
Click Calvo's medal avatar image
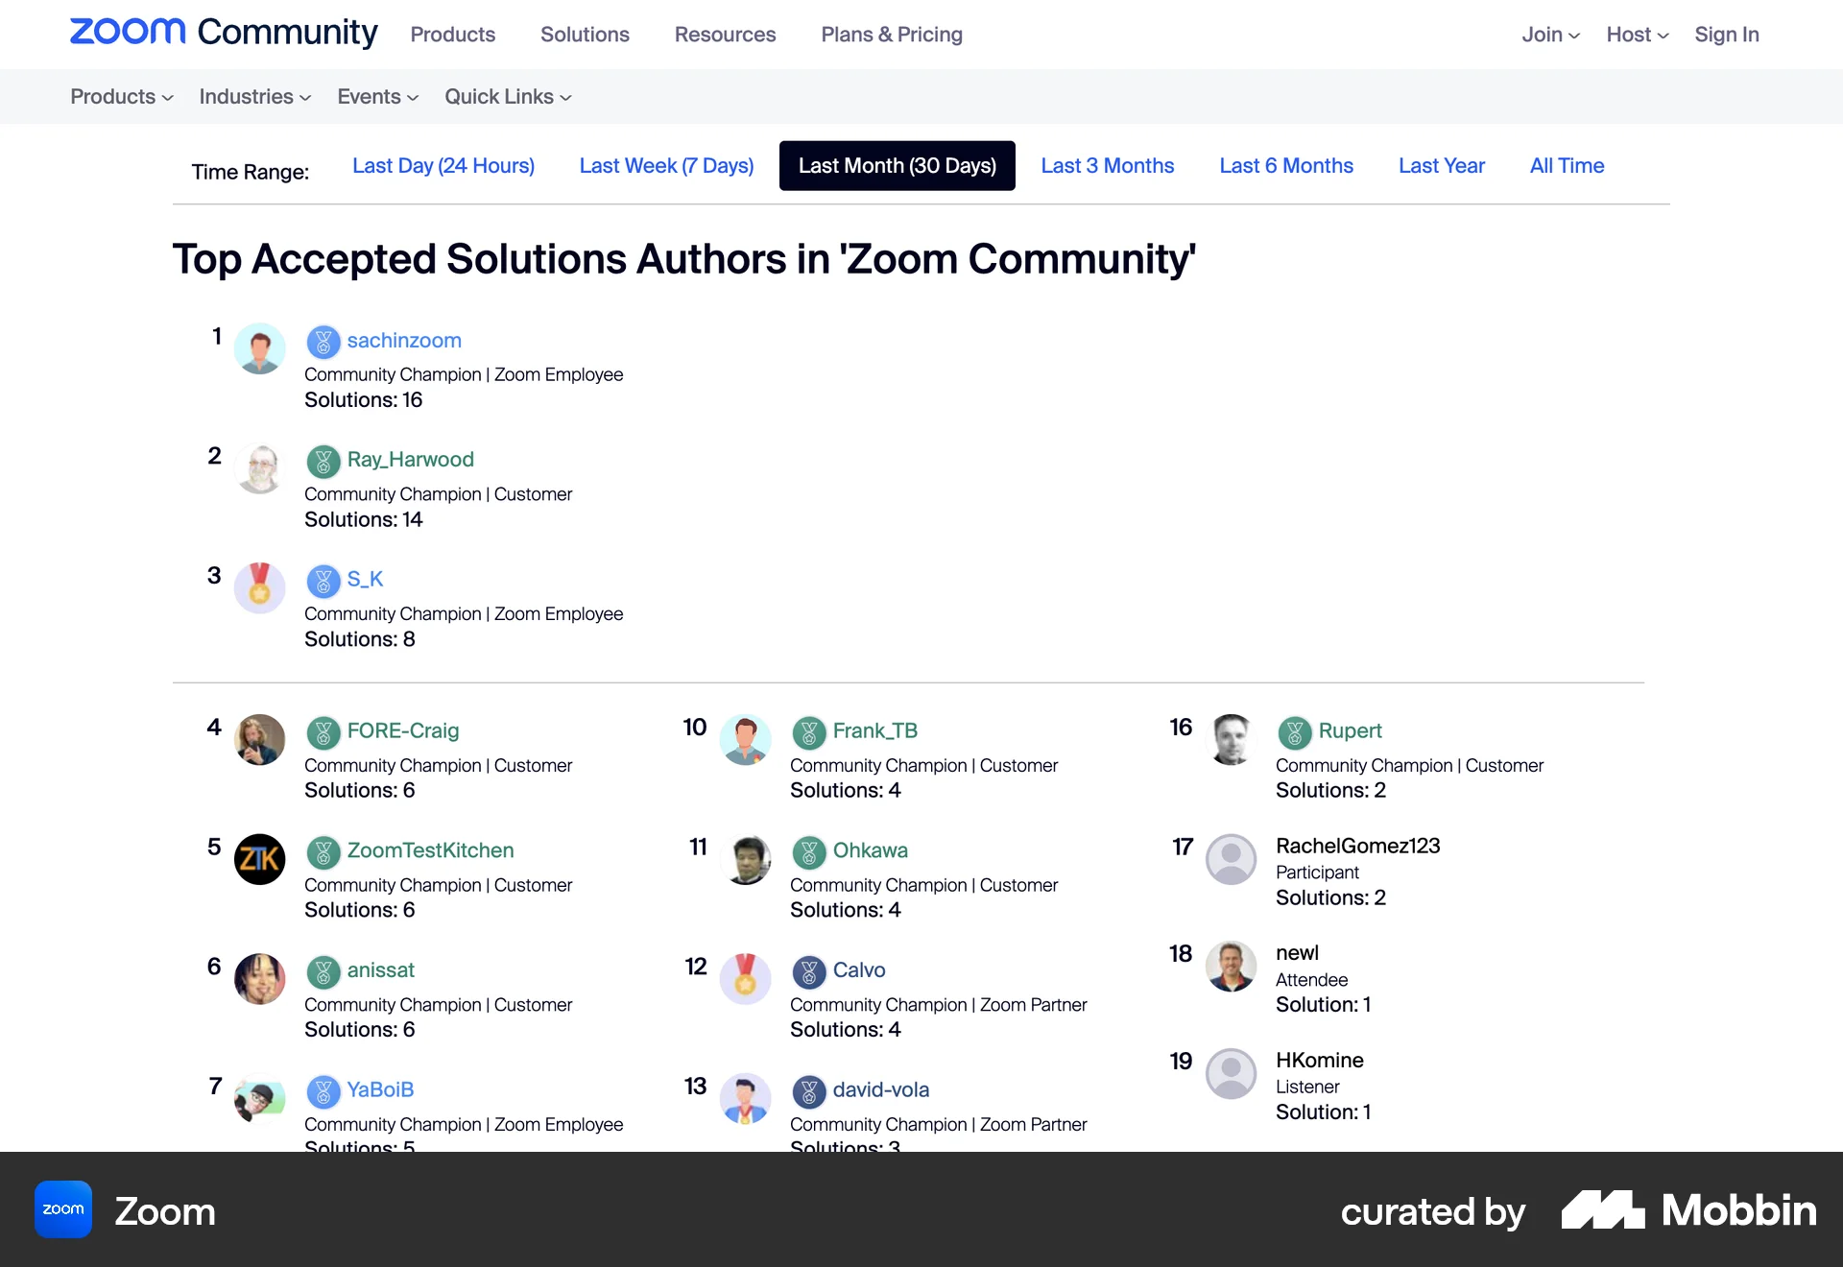[745, 979]
